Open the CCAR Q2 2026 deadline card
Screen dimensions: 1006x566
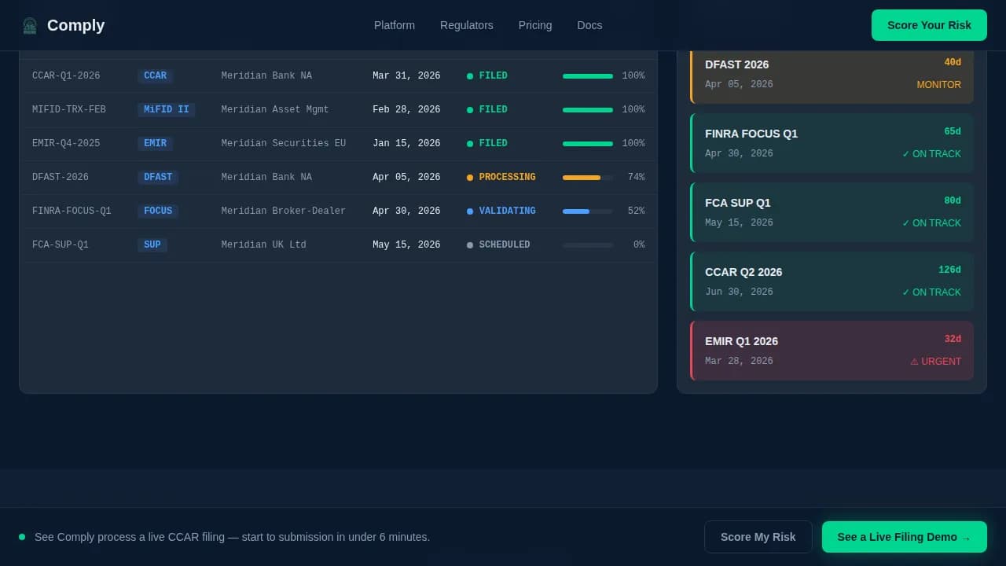point(832,281)
